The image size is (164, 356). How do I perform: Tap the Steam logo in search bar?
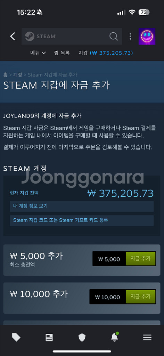tap(40, 36)
